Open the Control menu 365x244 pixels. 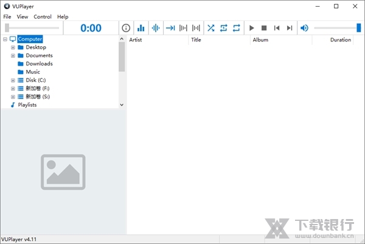coord(43,17)
